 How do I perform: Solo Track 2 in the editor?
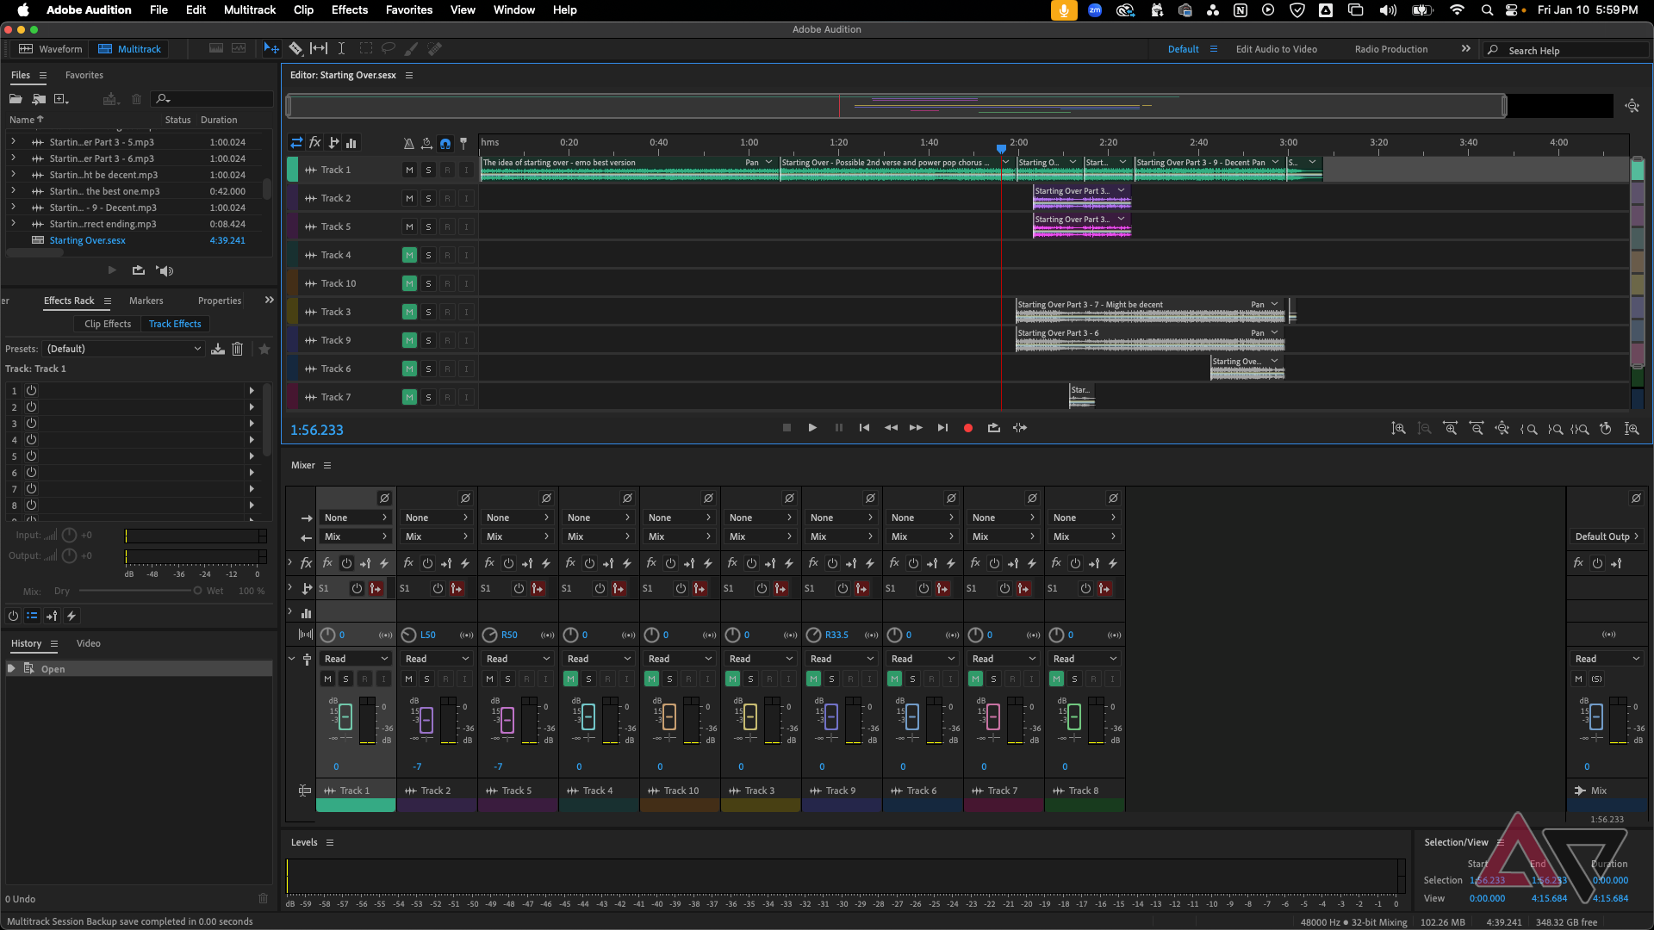[428, 199]
